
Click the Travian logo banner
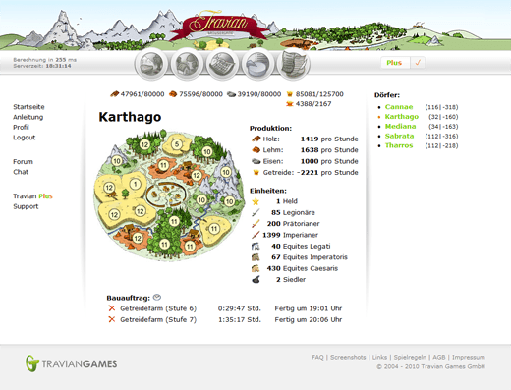[x=220, y=25]
